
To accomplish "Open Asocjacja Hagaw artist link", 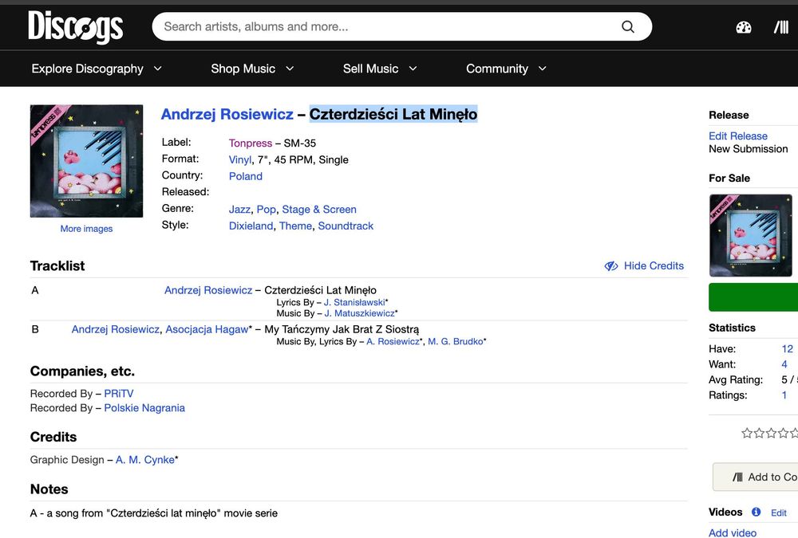I will pos(207,329).
